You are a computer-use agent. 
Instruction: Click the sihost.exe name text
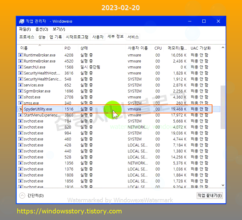pyautogui.click(x=32, y=97)
